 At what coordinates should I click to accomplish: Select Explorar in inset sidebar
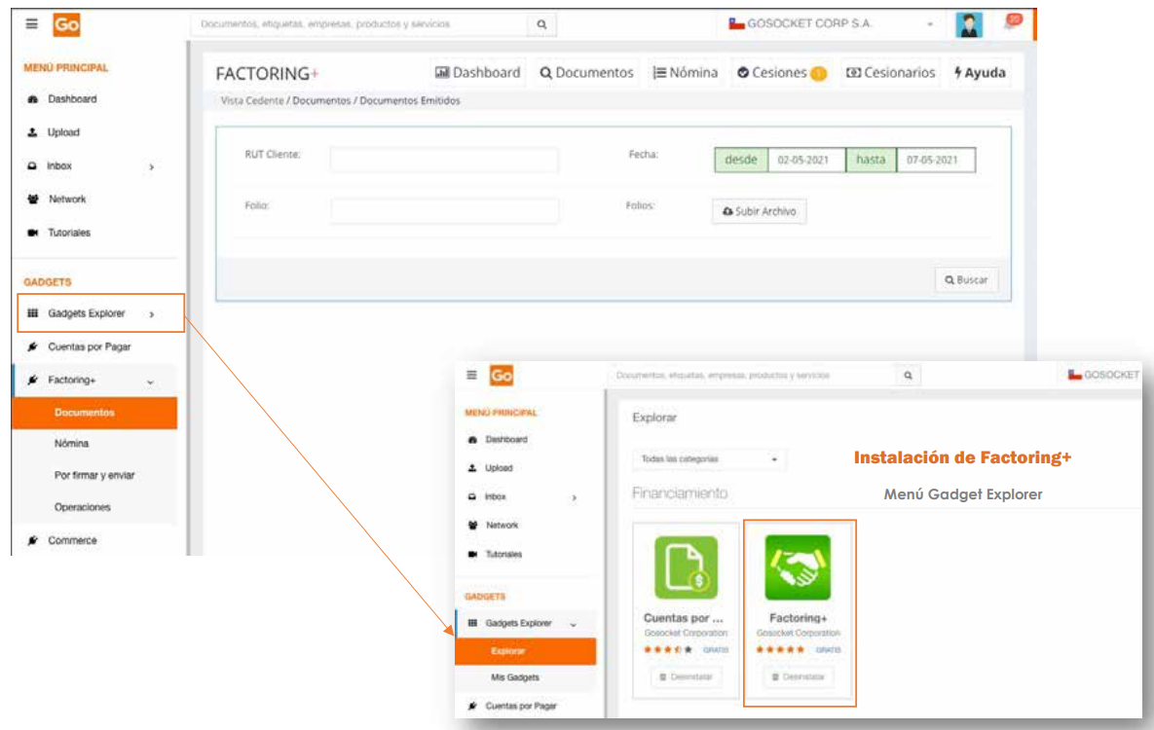click(x=526, y=651)
